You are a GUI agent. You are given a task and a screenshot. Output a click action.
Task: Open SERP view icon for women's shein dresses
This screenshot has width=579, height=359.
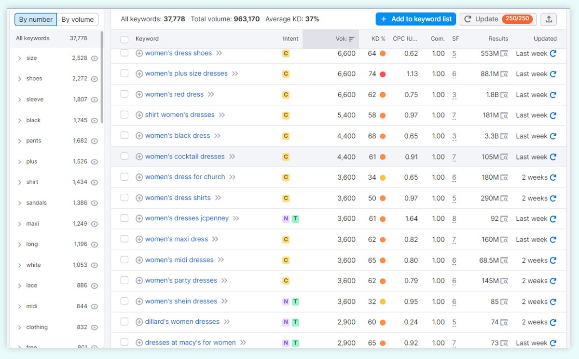504,302
